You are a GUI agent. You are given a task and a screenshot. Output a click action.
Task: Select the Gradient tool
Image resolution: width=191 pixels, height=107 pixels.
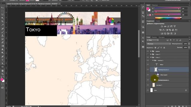pos(2,46)
